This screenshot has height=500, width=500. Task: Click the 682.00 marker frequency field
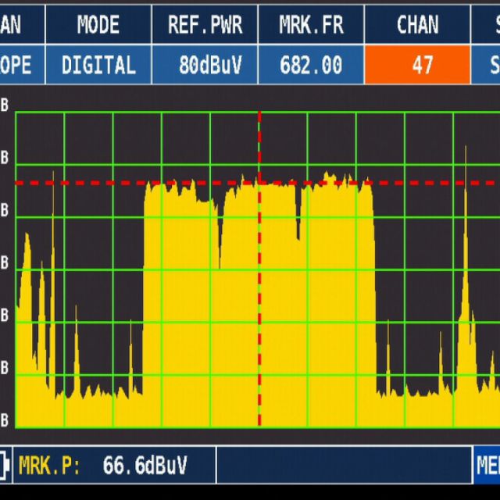pos(311,65)
